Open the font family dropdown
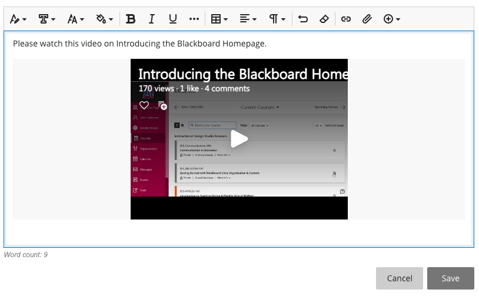 coord(46,19)
